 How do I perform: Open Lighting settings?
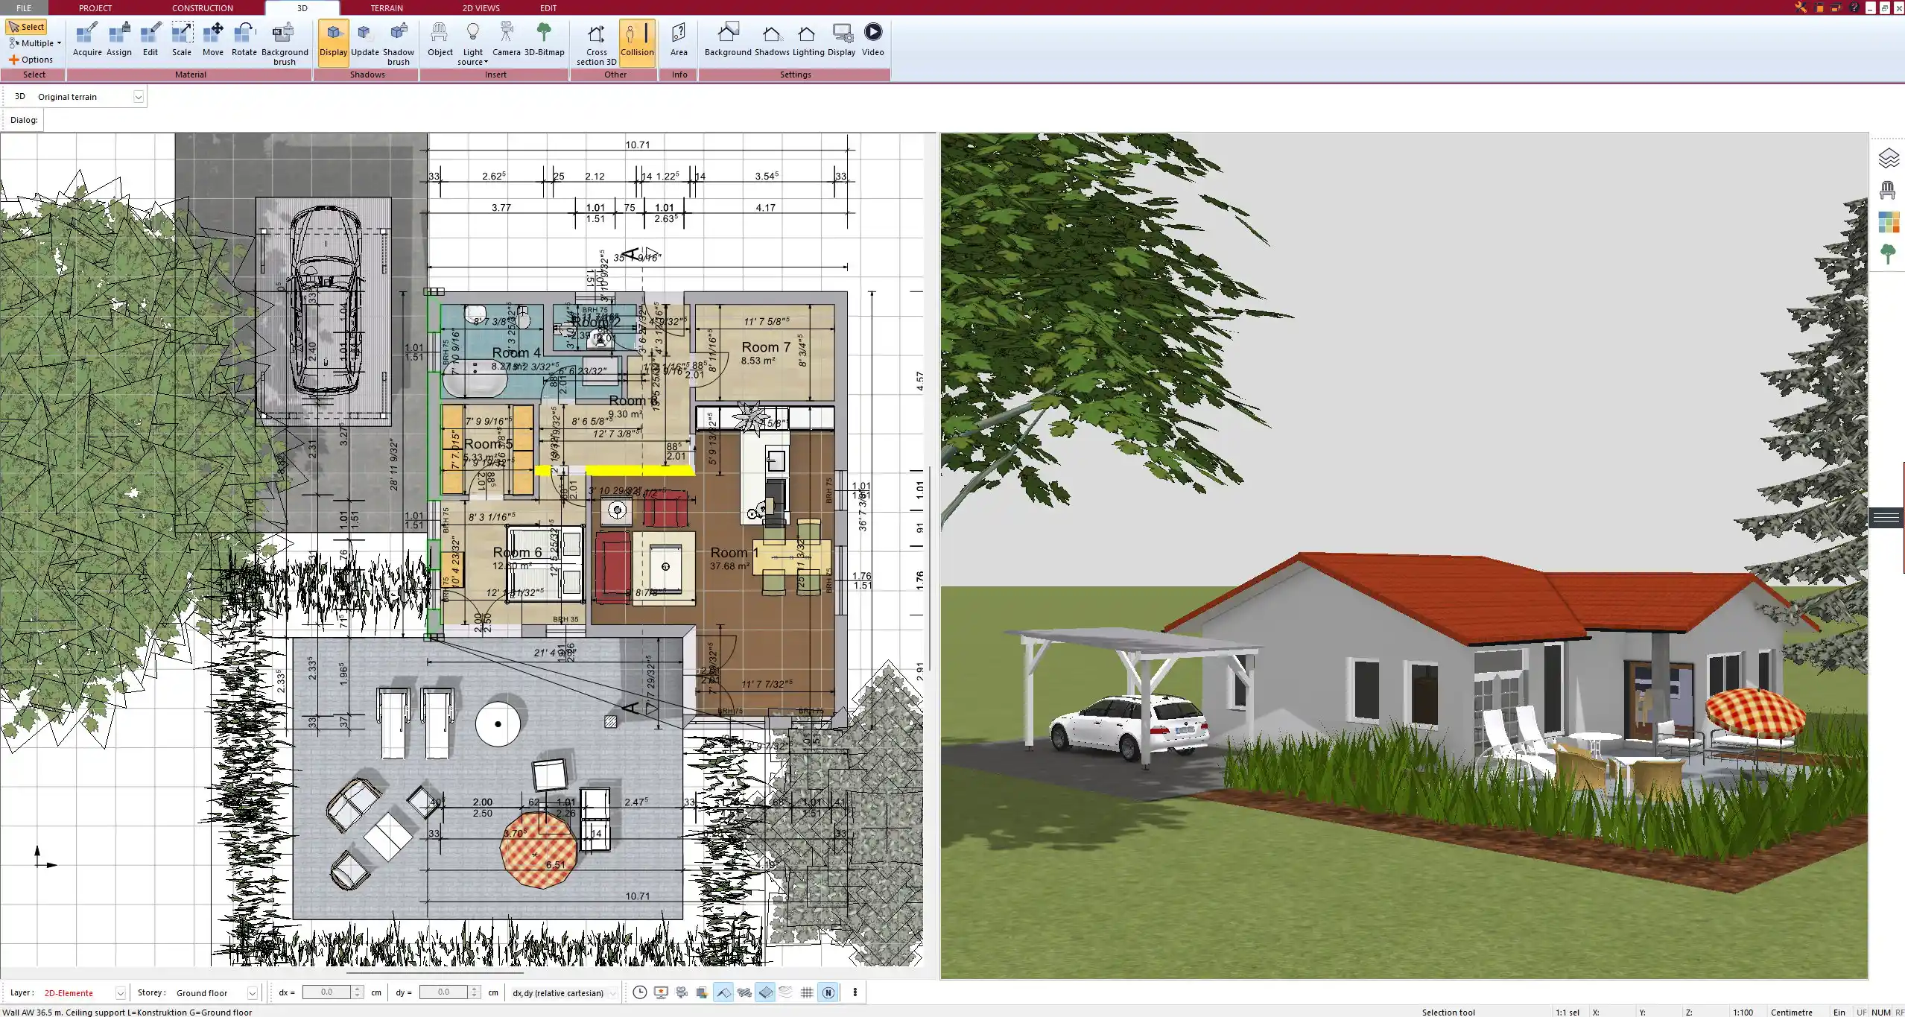coord(808,39)
